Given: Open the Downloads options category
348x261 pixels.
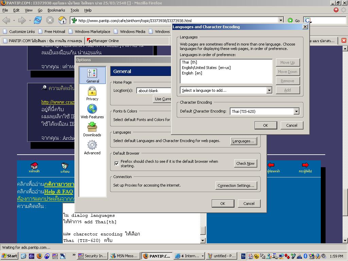Looking at the screenshot, I should [92, 129].
